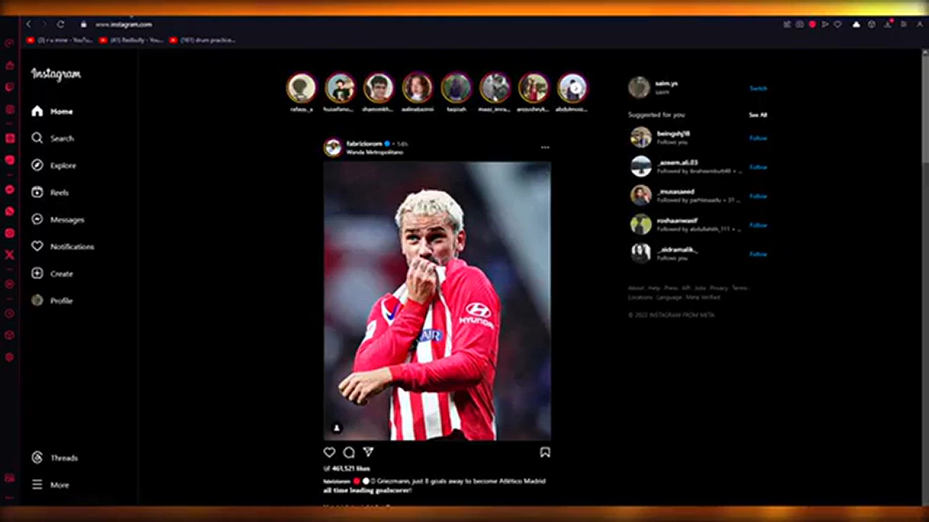Open beingshj18 profile picture

(x=641, y=137)
